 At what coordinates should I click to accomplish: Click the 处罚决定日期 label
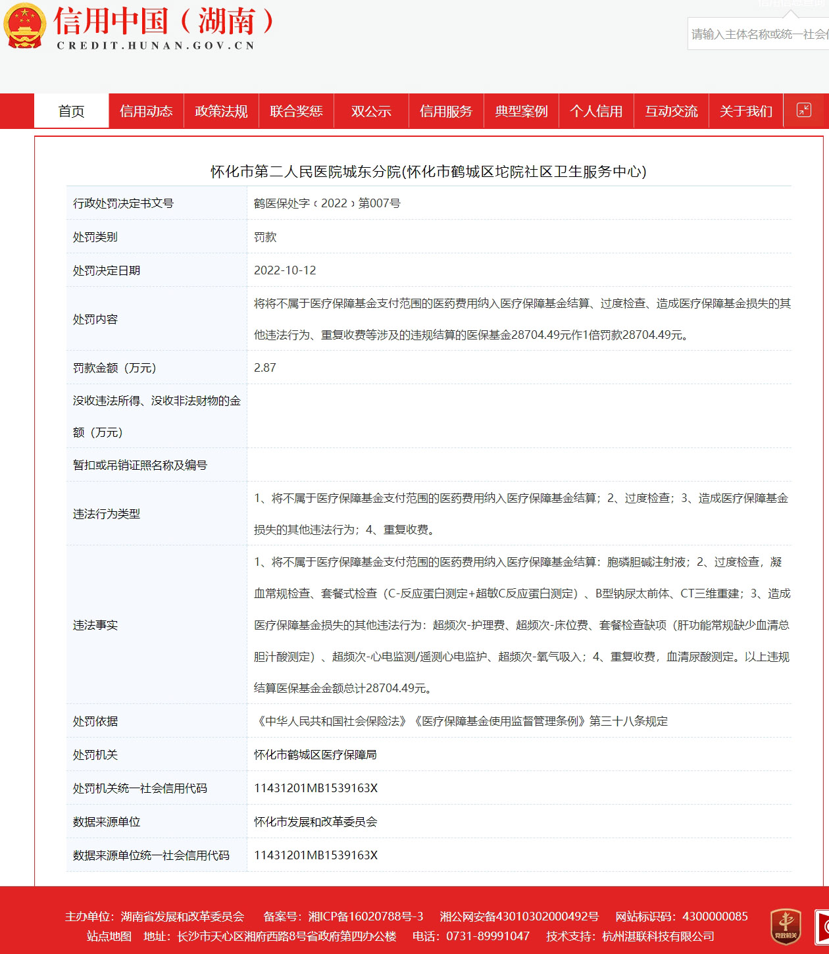pyautogui.click(x=107, y=270)
